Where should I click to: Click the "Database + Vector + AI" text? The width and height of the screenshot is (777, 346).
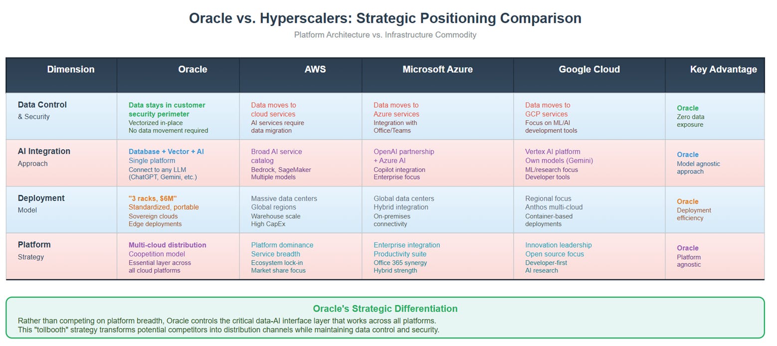pos(166,152)
